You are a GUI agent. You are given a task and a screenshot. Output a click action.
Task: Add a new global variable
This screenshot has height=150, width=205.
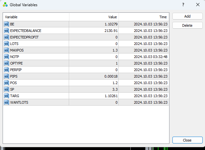(187, 16)
